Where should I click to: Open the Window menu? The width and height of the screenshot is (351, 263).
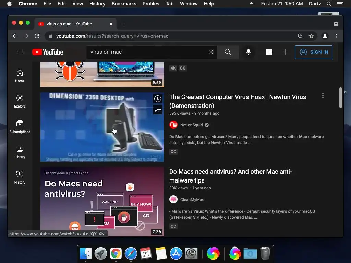coord(189,4)
